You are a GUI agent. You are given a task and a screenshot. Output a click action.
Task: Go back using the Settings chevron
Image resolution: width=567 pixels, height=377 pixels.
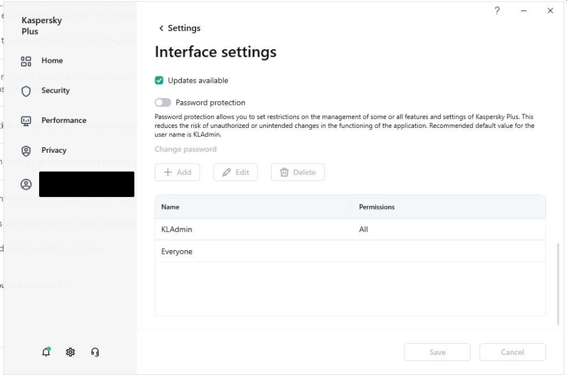pyautogui.click(x=162, y=28)
